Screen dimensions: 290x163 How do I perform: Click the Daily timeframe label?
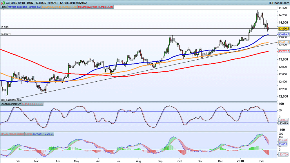pyautogui.click(x=30, y=3)
